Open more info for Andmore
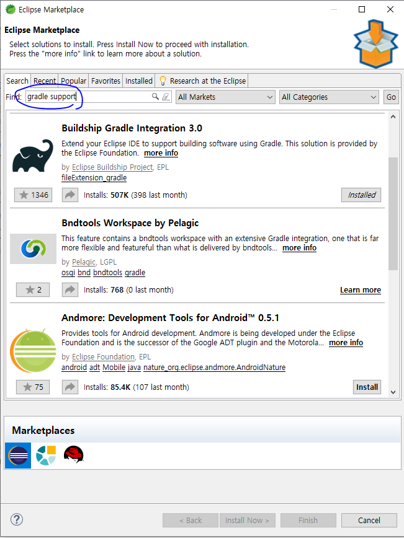Screen dimensions: 404x538 [346, 342]
